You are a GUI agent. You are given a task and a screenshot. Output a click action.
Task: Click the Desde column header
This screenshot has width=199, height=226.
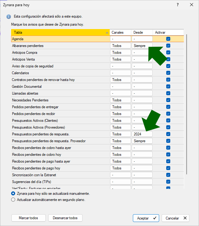[x=142, y=32]
